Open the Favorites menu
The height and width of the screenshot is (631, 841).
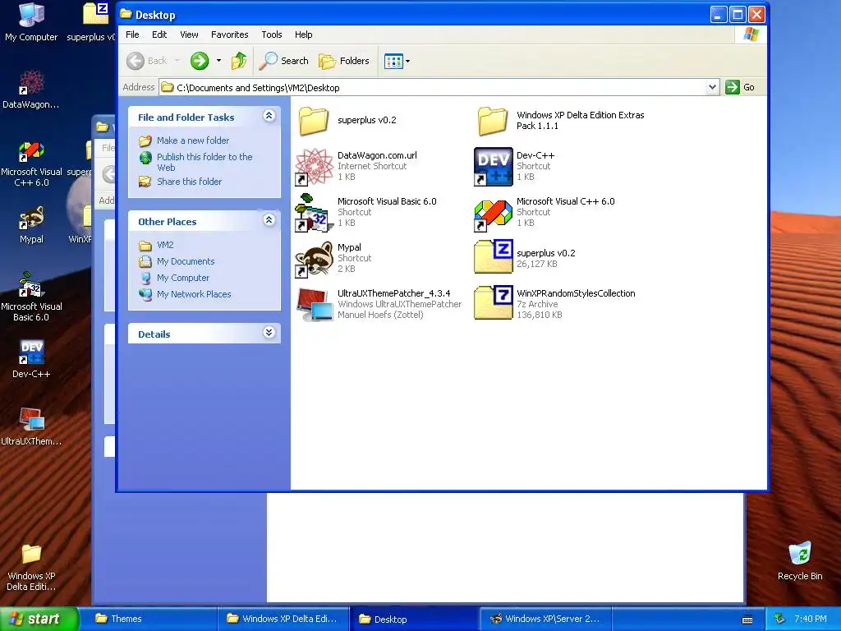(230, 35)
